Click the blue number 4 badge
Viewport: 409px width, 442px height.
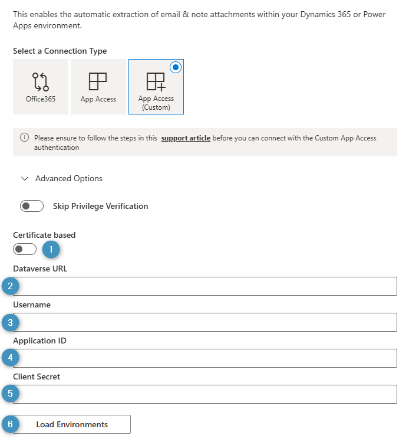[11, 358]
